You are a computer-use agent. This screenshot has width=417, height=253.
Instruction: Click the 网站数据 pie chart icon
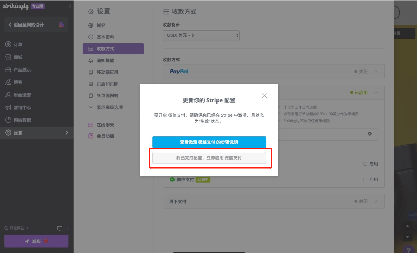(x=8, y=120)
